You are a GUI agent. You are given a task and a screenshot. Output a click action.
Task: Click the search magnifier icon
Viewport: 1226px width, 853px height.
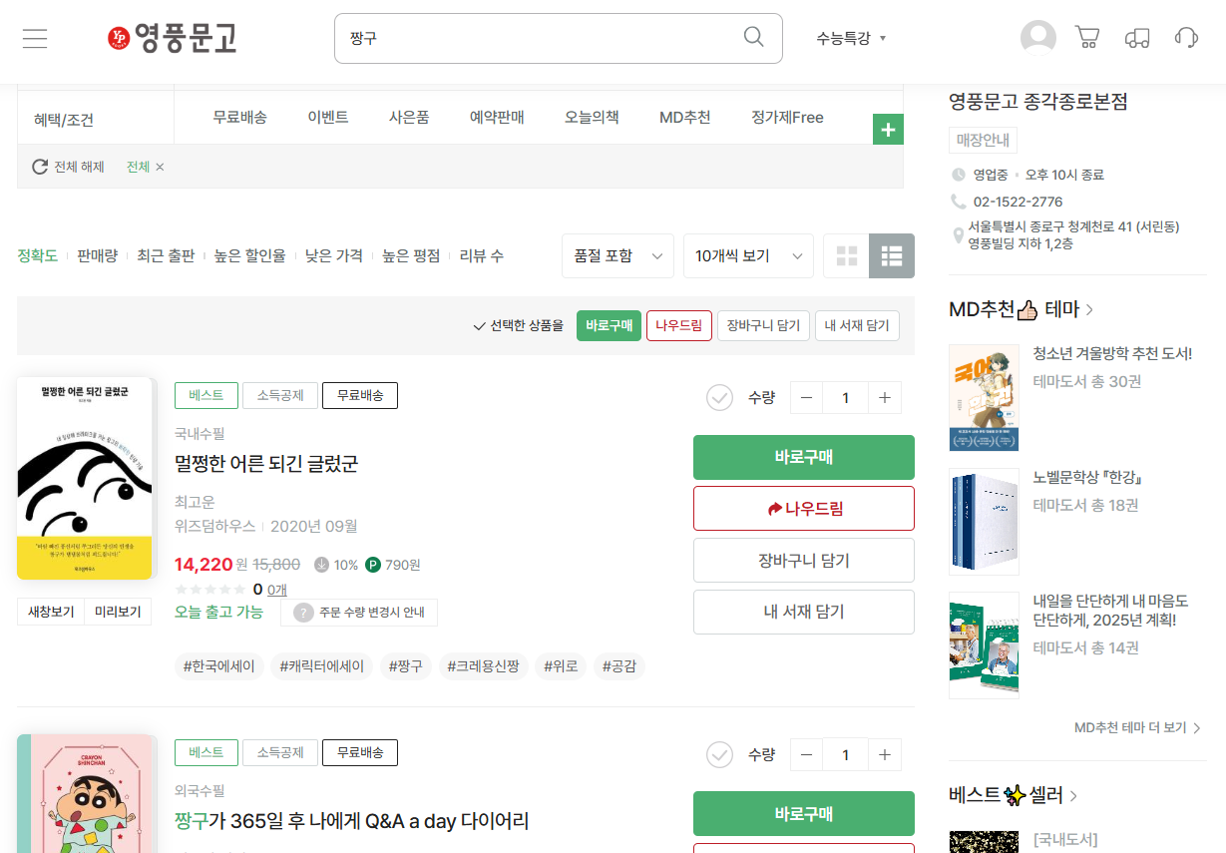[753, 37]
